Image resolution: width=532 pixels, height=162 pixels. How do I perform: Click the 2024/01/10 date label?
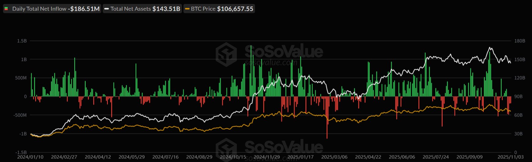pos(30,157)
